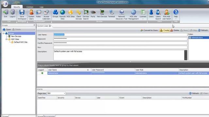Sort alarms by the Severity column
The image size is (209, 117).
click(65, 98)
